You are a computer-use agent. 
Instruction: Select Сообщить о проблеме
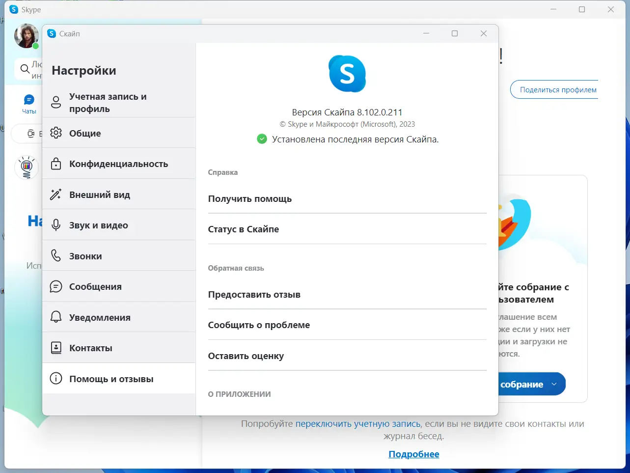tap(259, 325)
